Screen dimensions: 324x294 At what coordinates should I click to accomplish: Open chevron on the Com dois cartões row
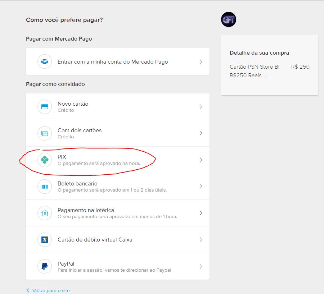tap(201, 133)
